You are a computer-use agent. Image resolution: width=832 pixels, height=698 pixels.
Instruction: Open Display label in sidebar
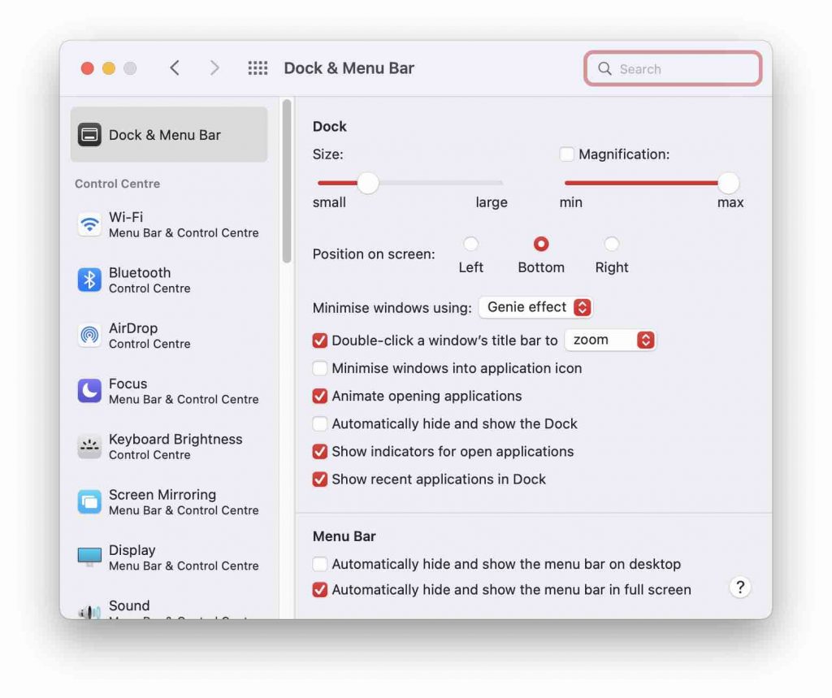(132, 550)
